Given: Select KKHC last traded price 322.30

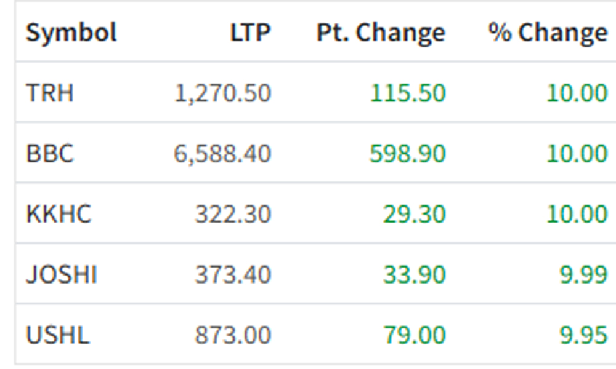Looking at the screenshot, I should [x=233, y=214].
